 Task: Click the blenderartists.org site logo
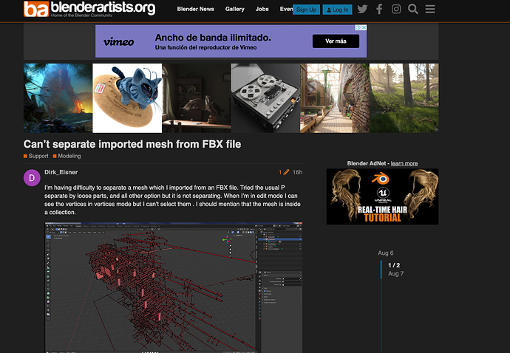[x=89, y=9]
